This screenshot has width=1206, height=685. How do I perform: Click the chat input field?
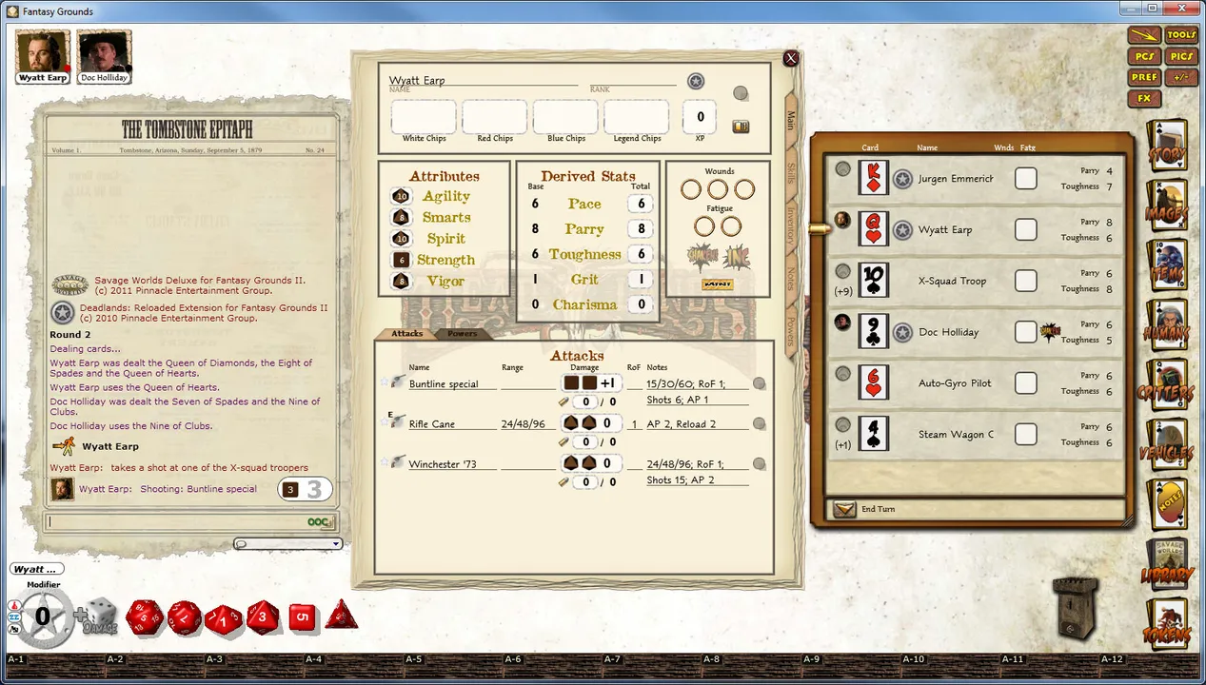point(190,521)
